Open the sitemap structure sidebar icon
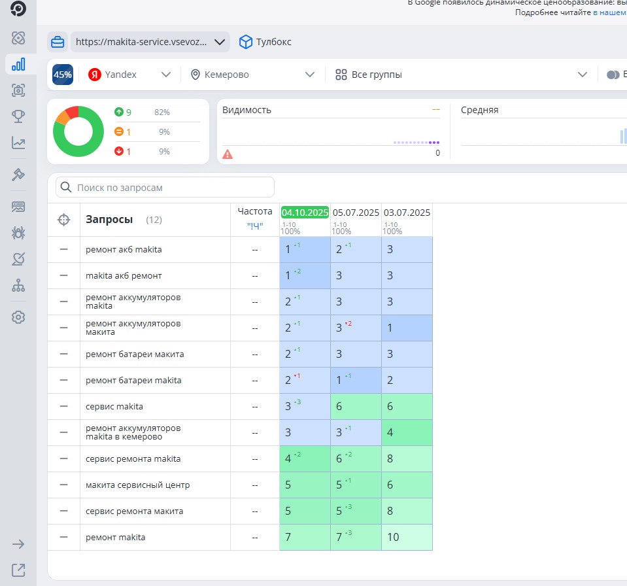Viewport: 627px width, 586px height. [18, 286]
